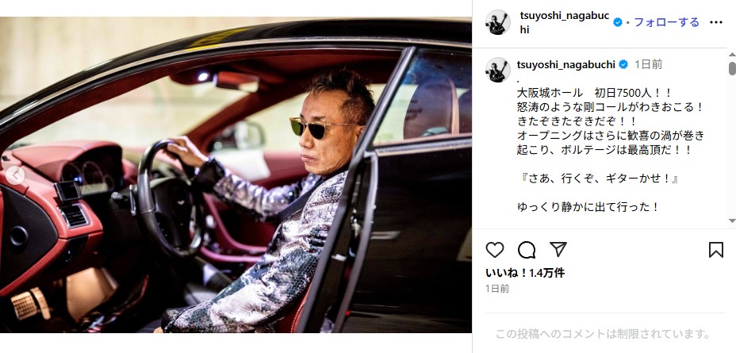Image resolution: width=736 pixels, height=353 pixels.
Task: Click caption scrollbar up arrow
Action: coord(732,55)
